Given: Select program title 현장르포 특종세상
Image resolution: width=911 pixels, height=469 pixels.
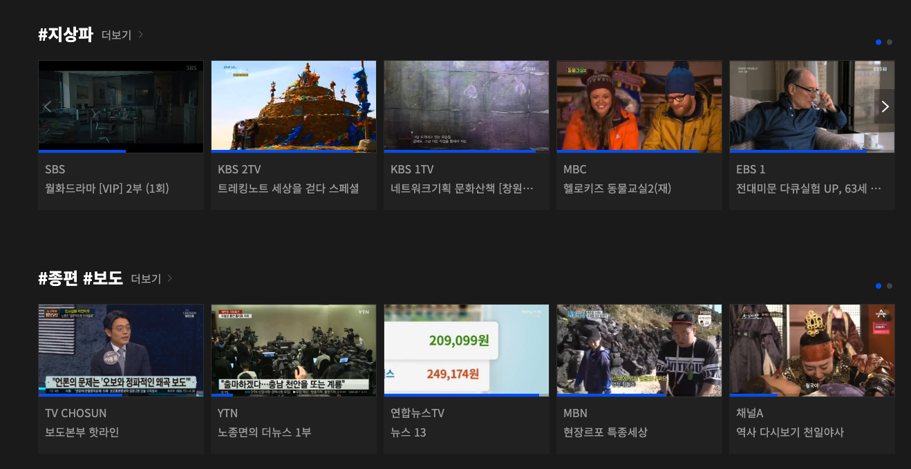Looking at the screenshot, I should [605, 432].
